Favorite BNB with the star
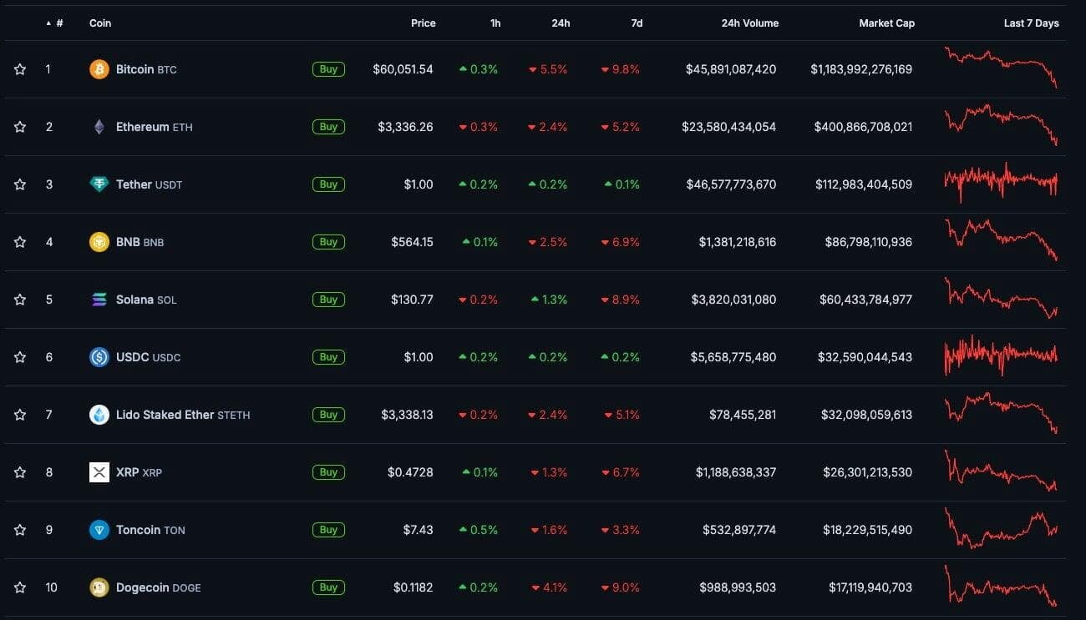 pos(20,242)
